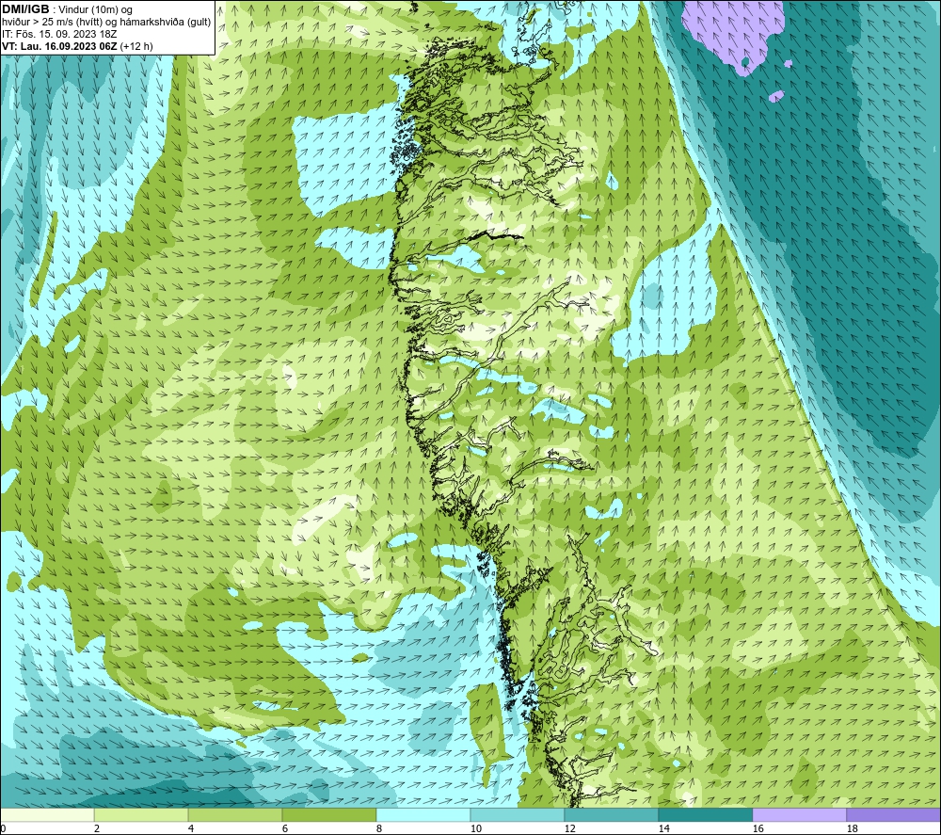Click the 14–16 m/s dark teal legend swatch

[705, 814]
